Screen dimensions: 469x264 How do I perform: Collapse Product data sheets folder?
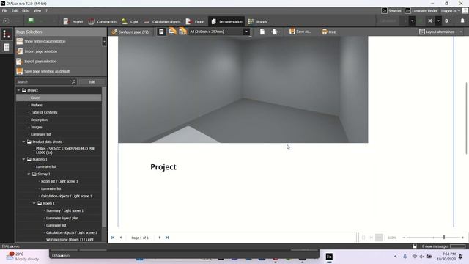click(23, 142)
